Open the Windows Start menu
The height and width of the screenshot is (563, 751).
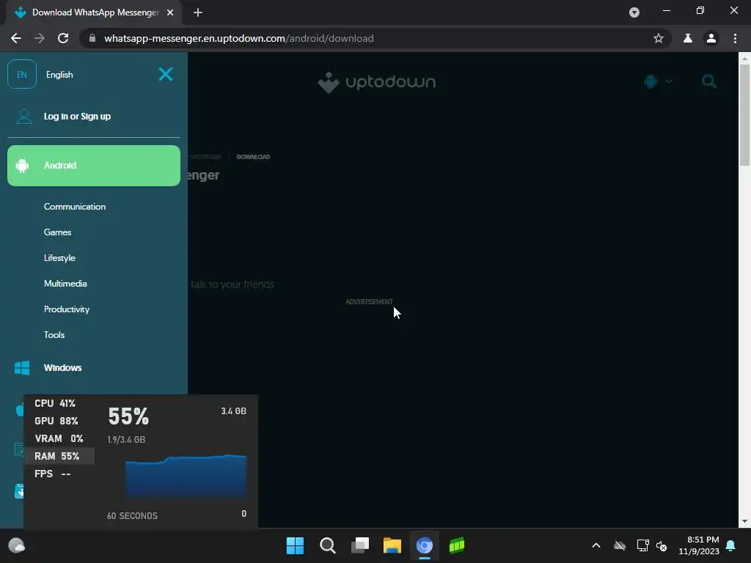pos(295,545)
